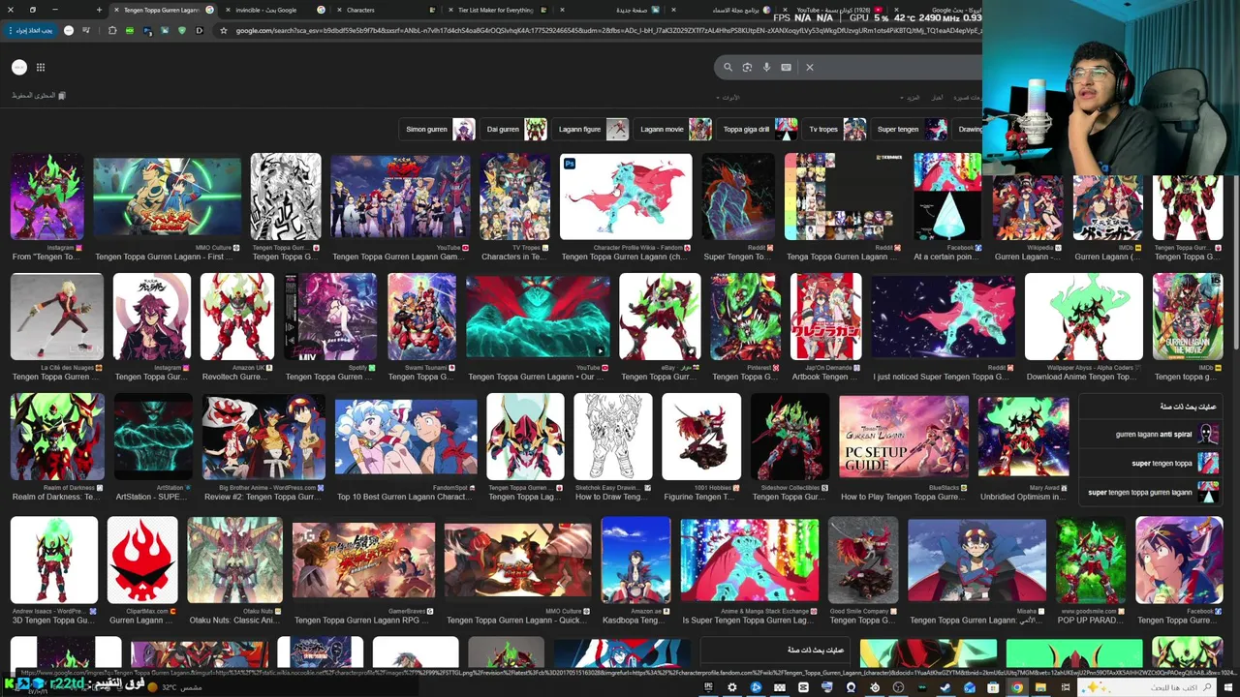Switch to the YouTube tab
The height and width of the screenshot is (697, 1240).
(x=830, y=10)
